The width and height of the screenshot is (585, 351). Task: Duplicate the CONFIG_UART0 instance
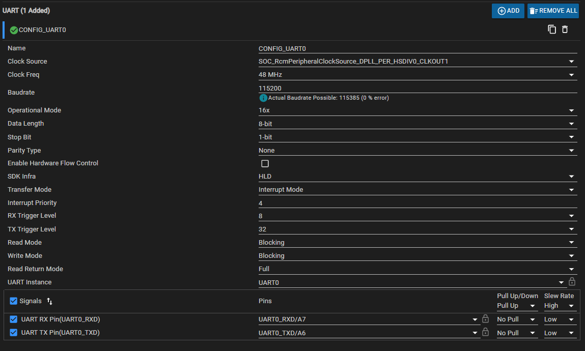tap(552, 30)
